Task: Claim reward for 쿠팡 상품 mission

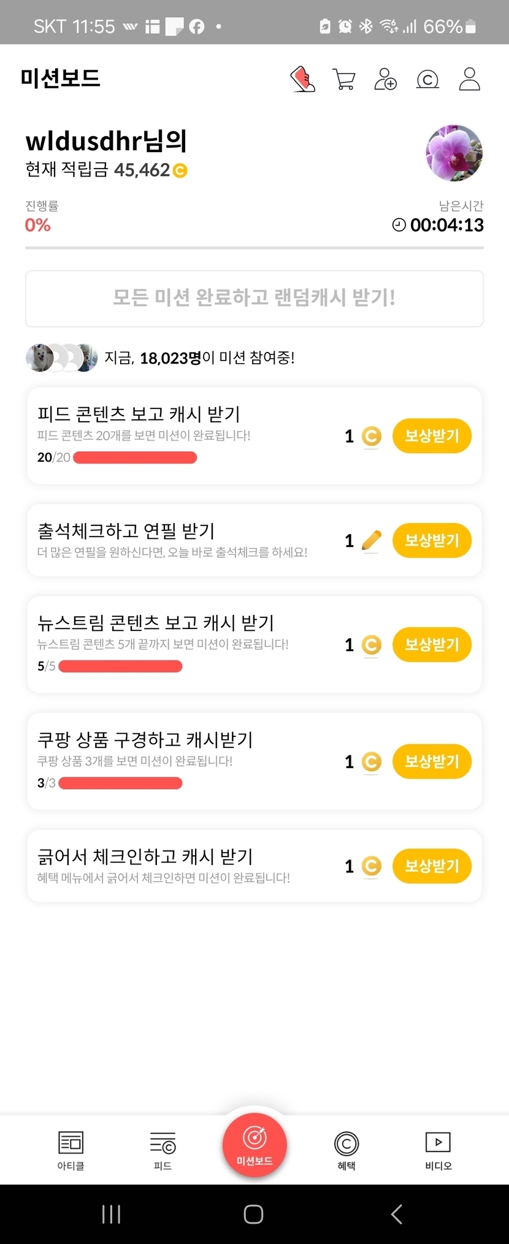Action: [x=432, y=761]
